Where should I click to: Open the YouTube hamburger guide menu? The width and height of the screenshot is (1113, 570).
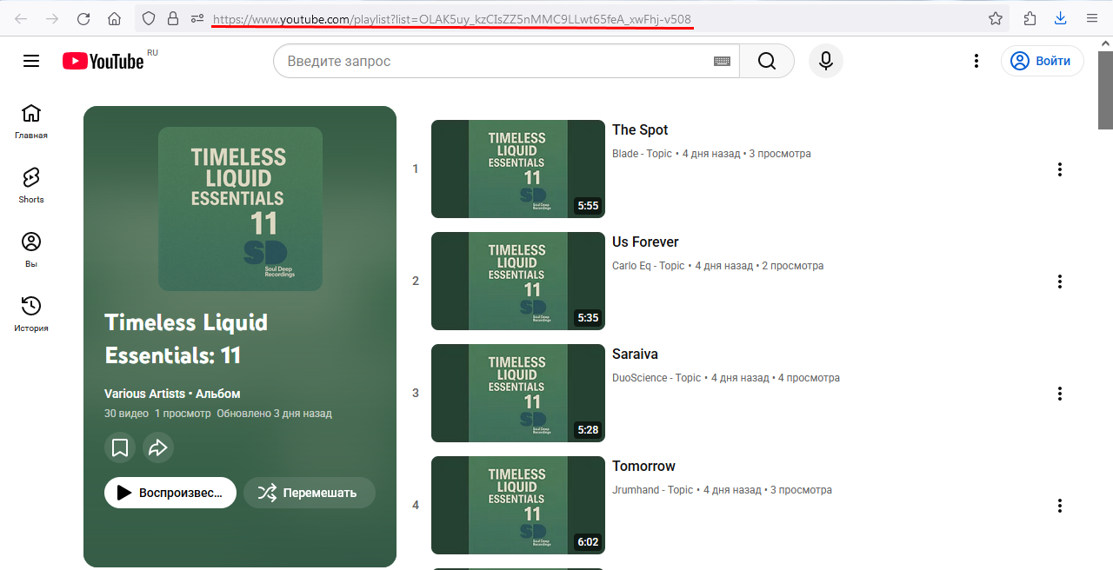pos(31,61)
